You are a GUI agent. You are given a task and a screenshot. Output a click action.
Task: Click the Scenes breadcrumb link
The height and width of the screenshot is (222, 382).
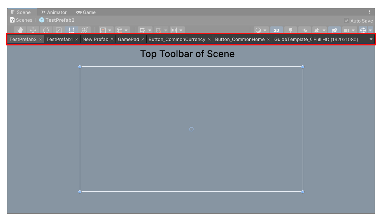click(24, 20)
